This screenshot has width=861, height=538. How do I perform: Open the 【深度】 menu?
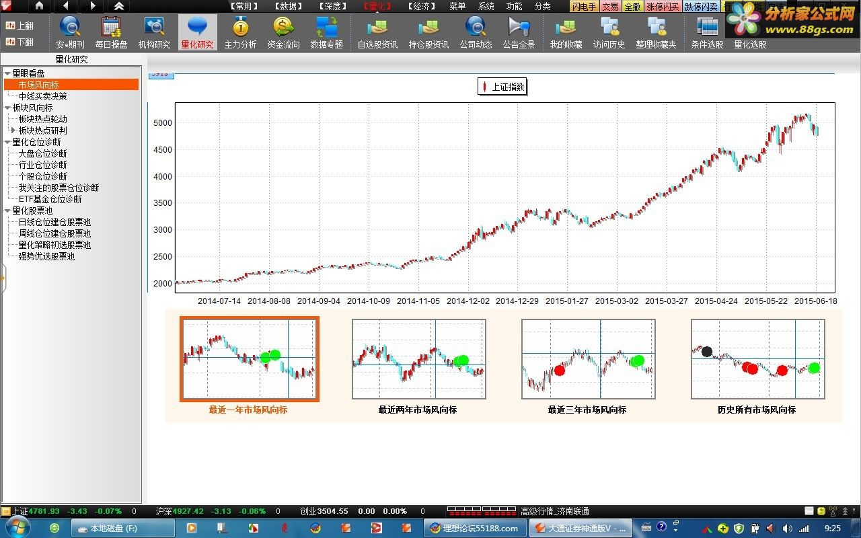click(333, 6)
